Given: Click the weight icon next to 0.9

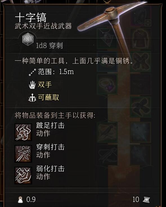Looking at the screenshot, I should (x=20, y=199).
